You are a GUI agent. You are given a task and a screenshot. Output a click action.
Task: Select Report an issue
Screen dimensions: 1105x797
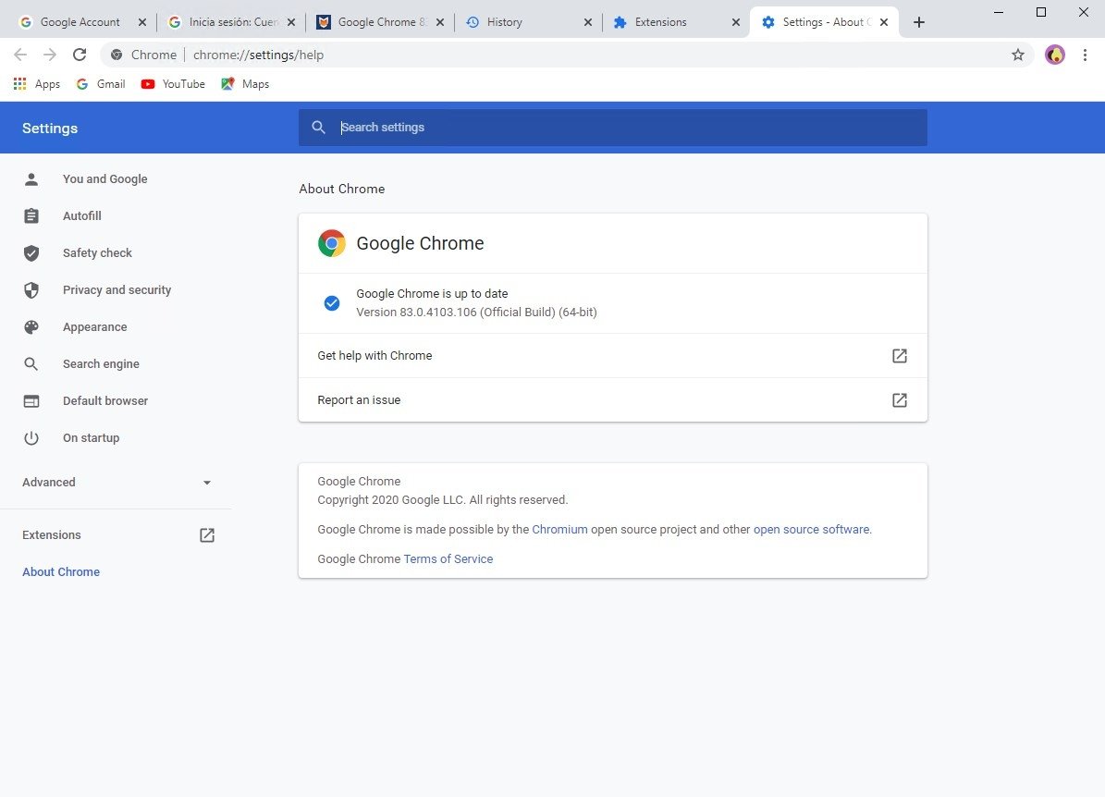click(x=612, y=400)
